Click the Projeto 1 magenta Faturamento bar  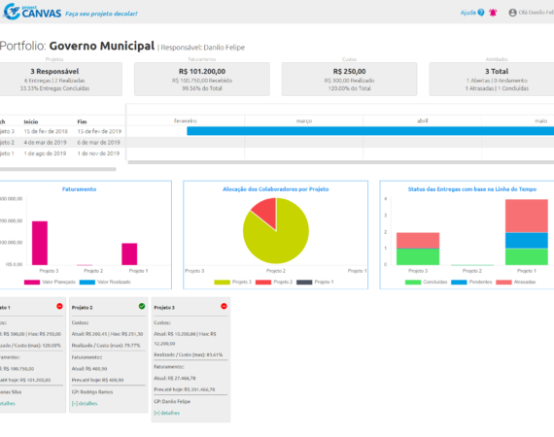point(129,254)
